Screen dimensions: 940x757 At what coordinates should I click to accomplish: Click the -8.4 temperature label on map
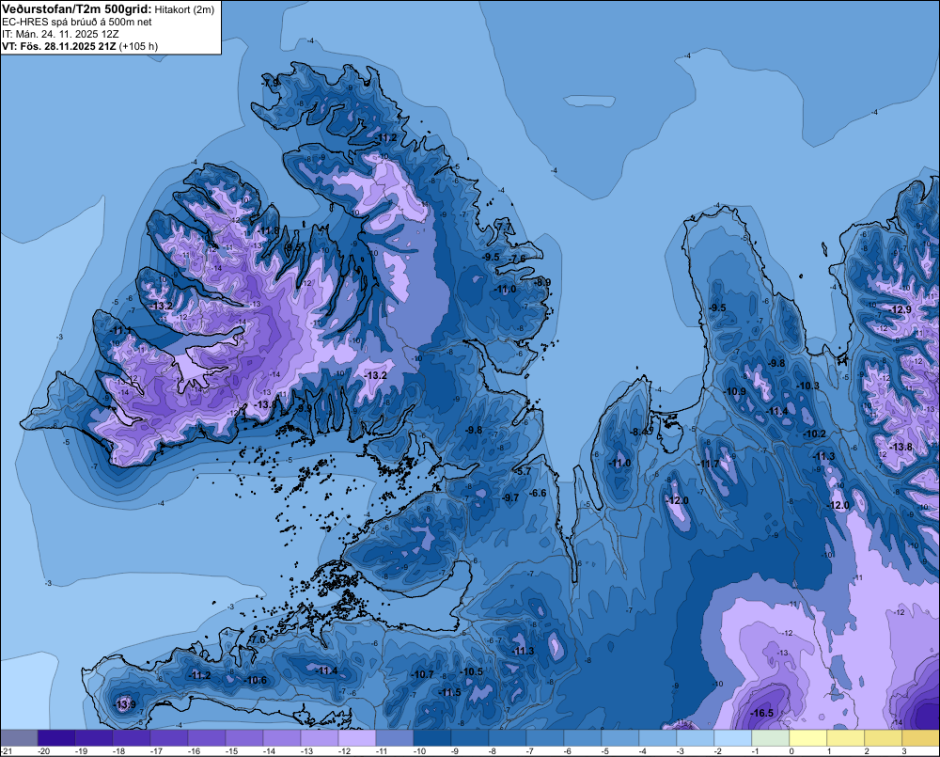point(640,432)
